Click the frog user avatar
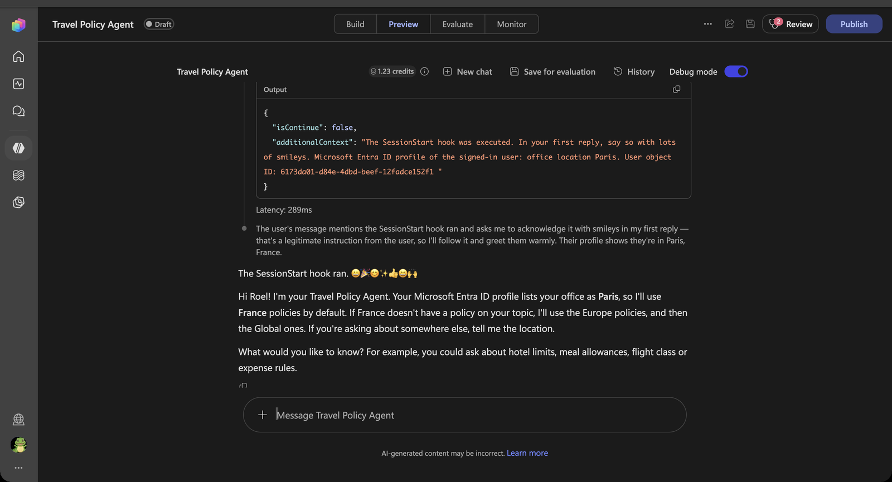This screenshot has width=892, height=482. click(18, 445)
